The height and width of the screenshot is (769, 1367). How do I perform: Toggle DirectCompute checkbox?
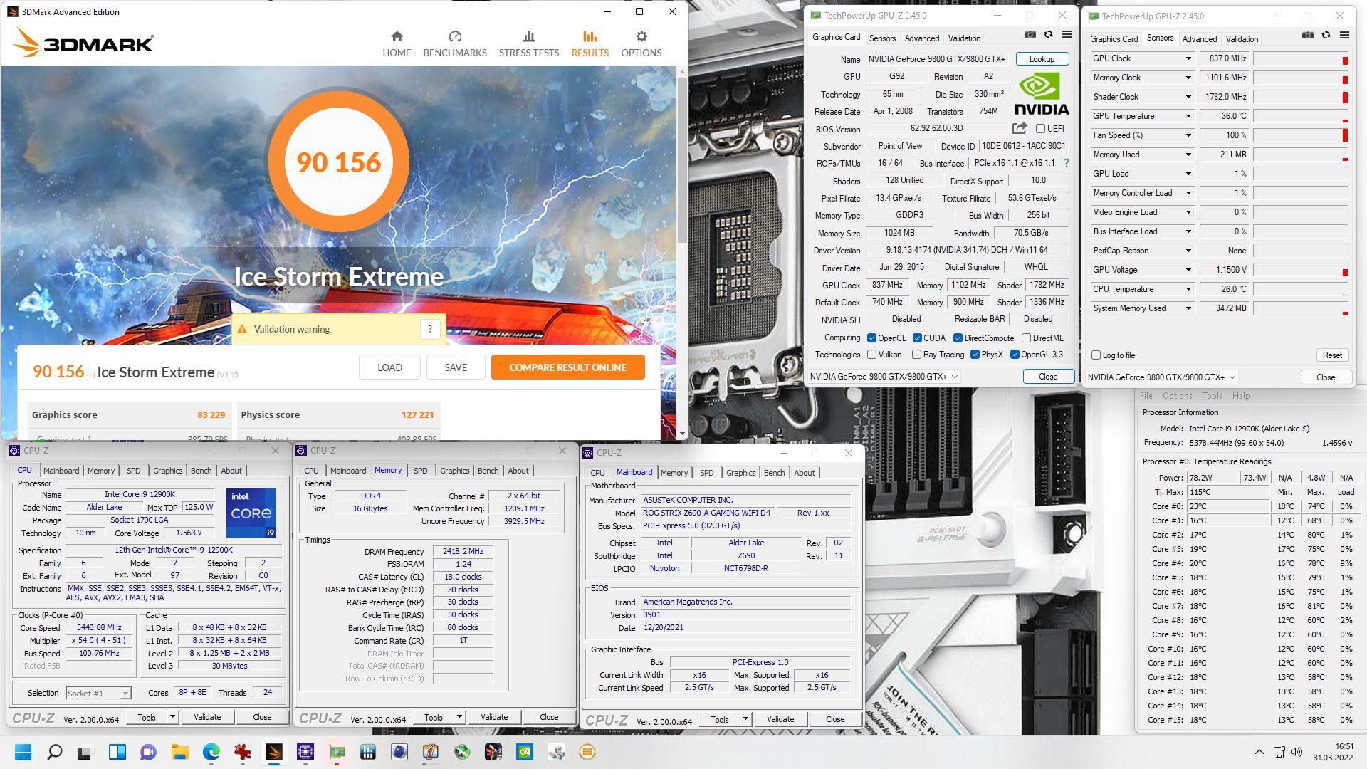(x=958, y=338)
